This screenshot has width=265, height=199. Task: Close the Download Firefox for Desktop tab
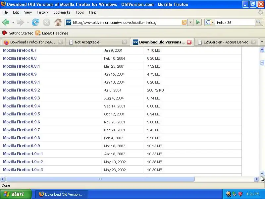click(60, 42)
